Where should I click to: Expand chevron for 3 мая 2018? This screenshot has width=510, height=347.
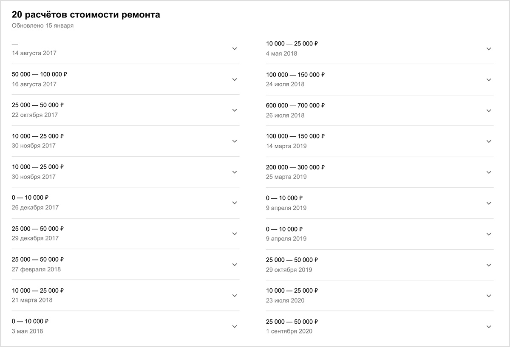point(235,326)
